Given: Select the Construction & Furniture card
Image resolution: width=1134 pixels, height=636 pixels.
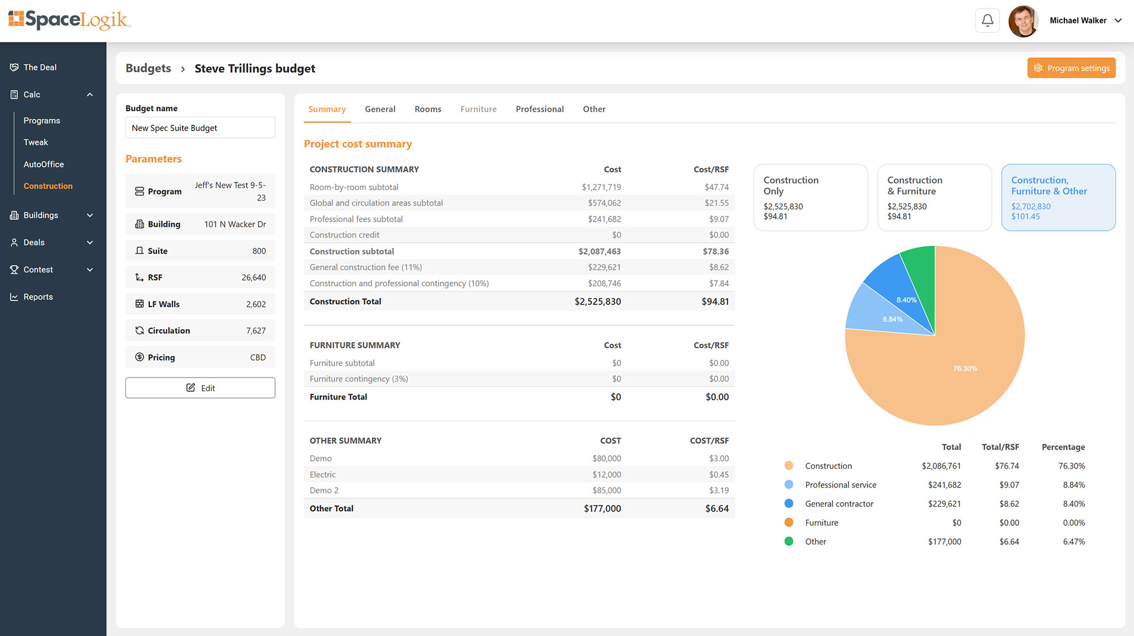Looking at the screenshot, I should (x=934, y=197).
